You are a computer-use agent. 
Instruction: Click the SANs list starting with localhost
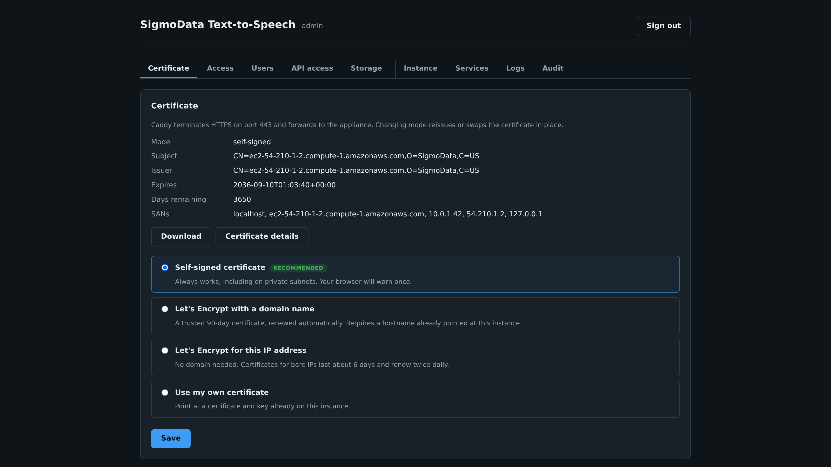point(388,214)
